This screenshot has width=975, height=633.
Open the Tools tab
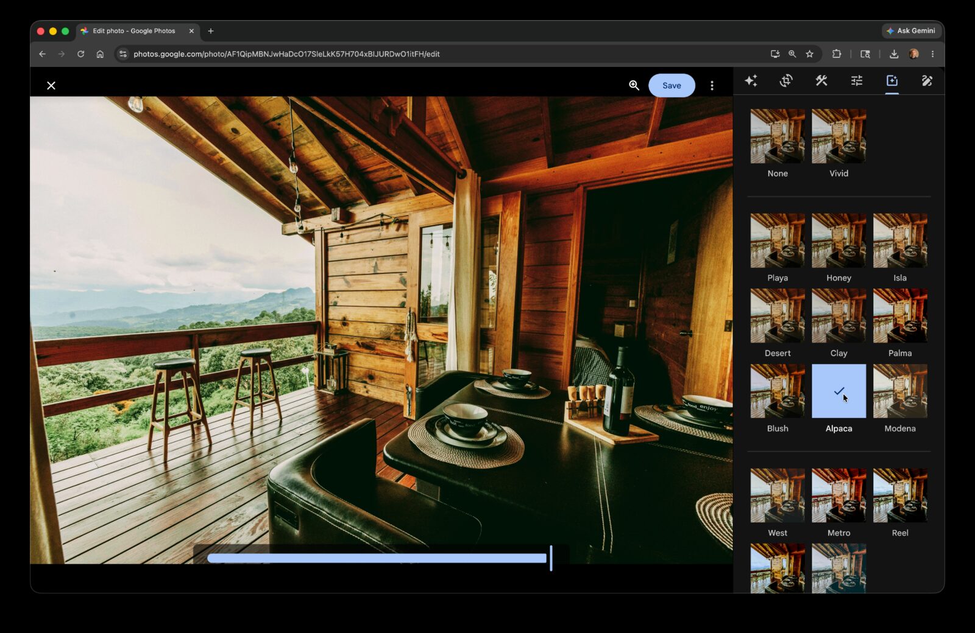point(821,81)
